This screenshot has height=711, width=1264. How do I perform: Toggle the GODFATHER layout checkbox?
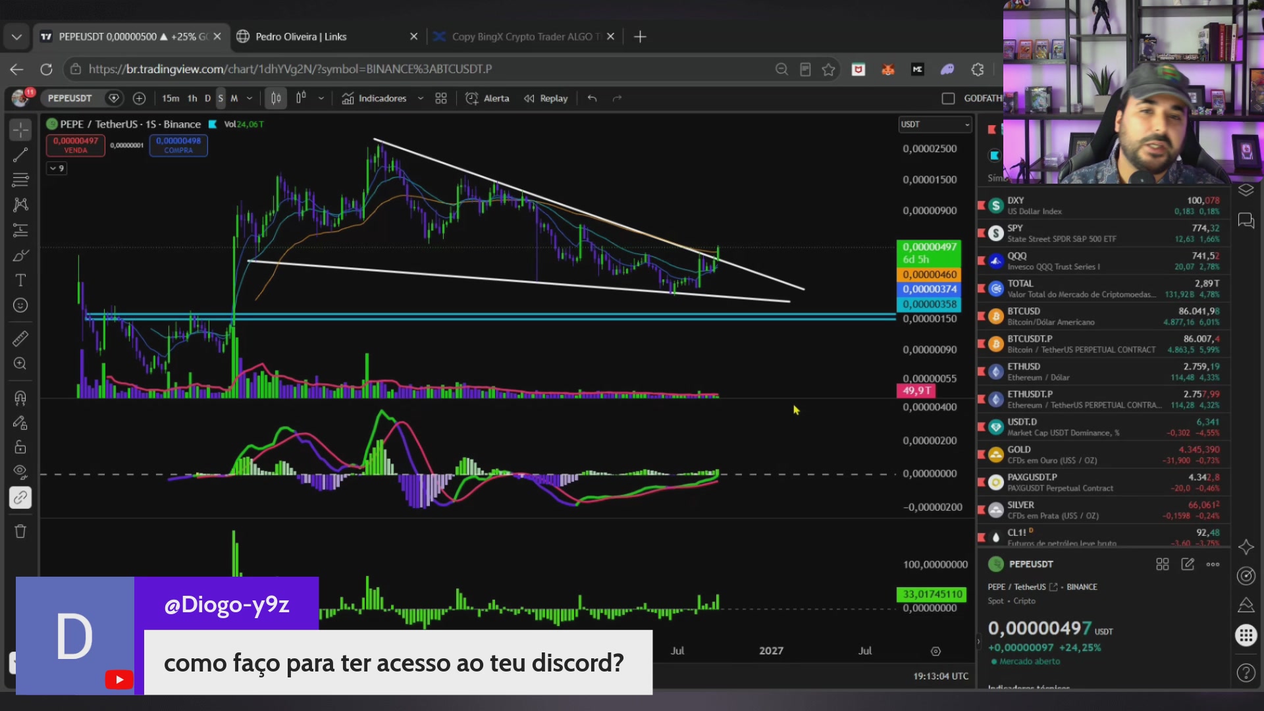(948, 98)
